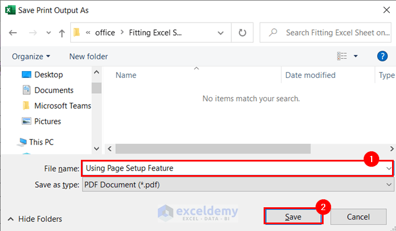Image resolution: width=396 pixels, height=231 pixels.
Task: Select the office breadcrumb in path
Action: (105, 33)
